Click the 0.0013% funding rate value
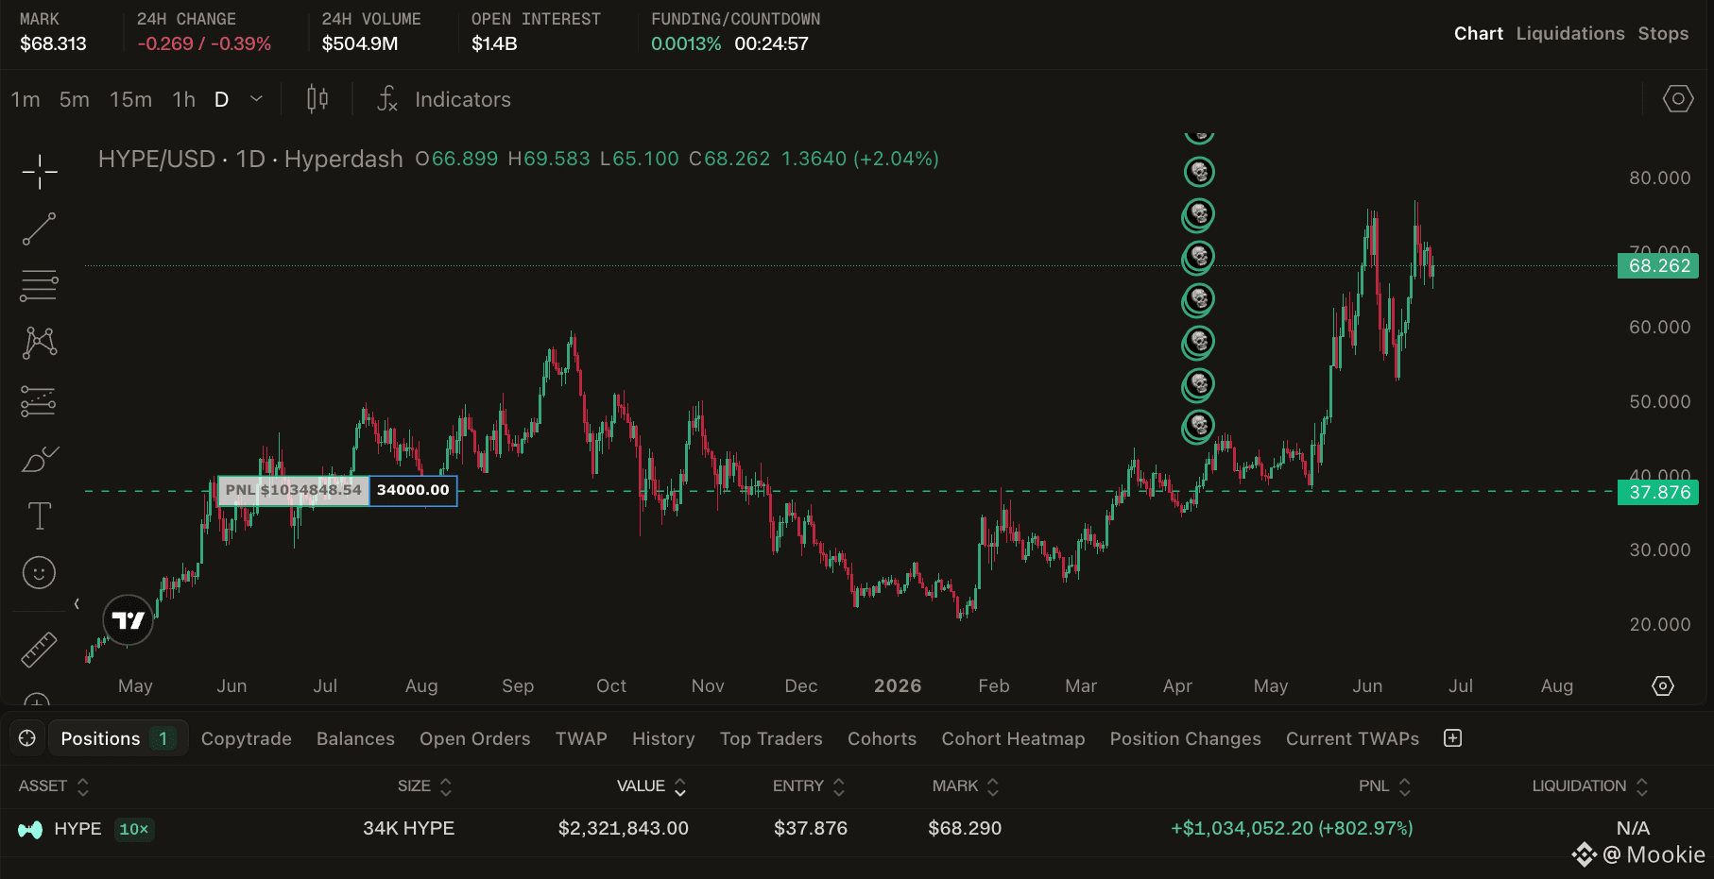This screenshot has height=879, width=1714. [686, 43]
